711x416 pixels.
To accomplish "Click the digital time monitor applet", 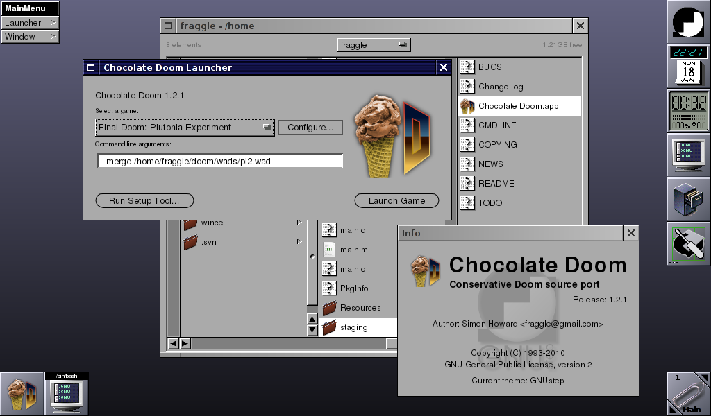I will pos(688,110).
